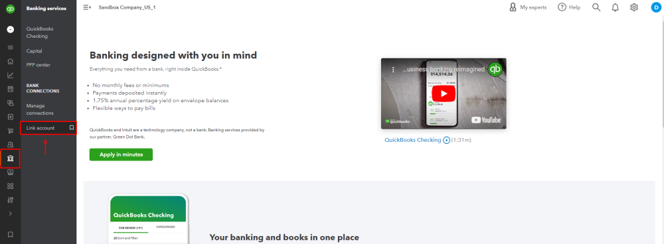The height and width of the screenshot is (244, 664).
Task: Click 'Flexible ways to pay bills' bullet
Action: [x=124, y=108]
